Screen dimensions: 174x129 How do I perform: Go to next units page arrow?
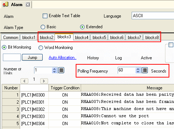click(x=44, y=81)
